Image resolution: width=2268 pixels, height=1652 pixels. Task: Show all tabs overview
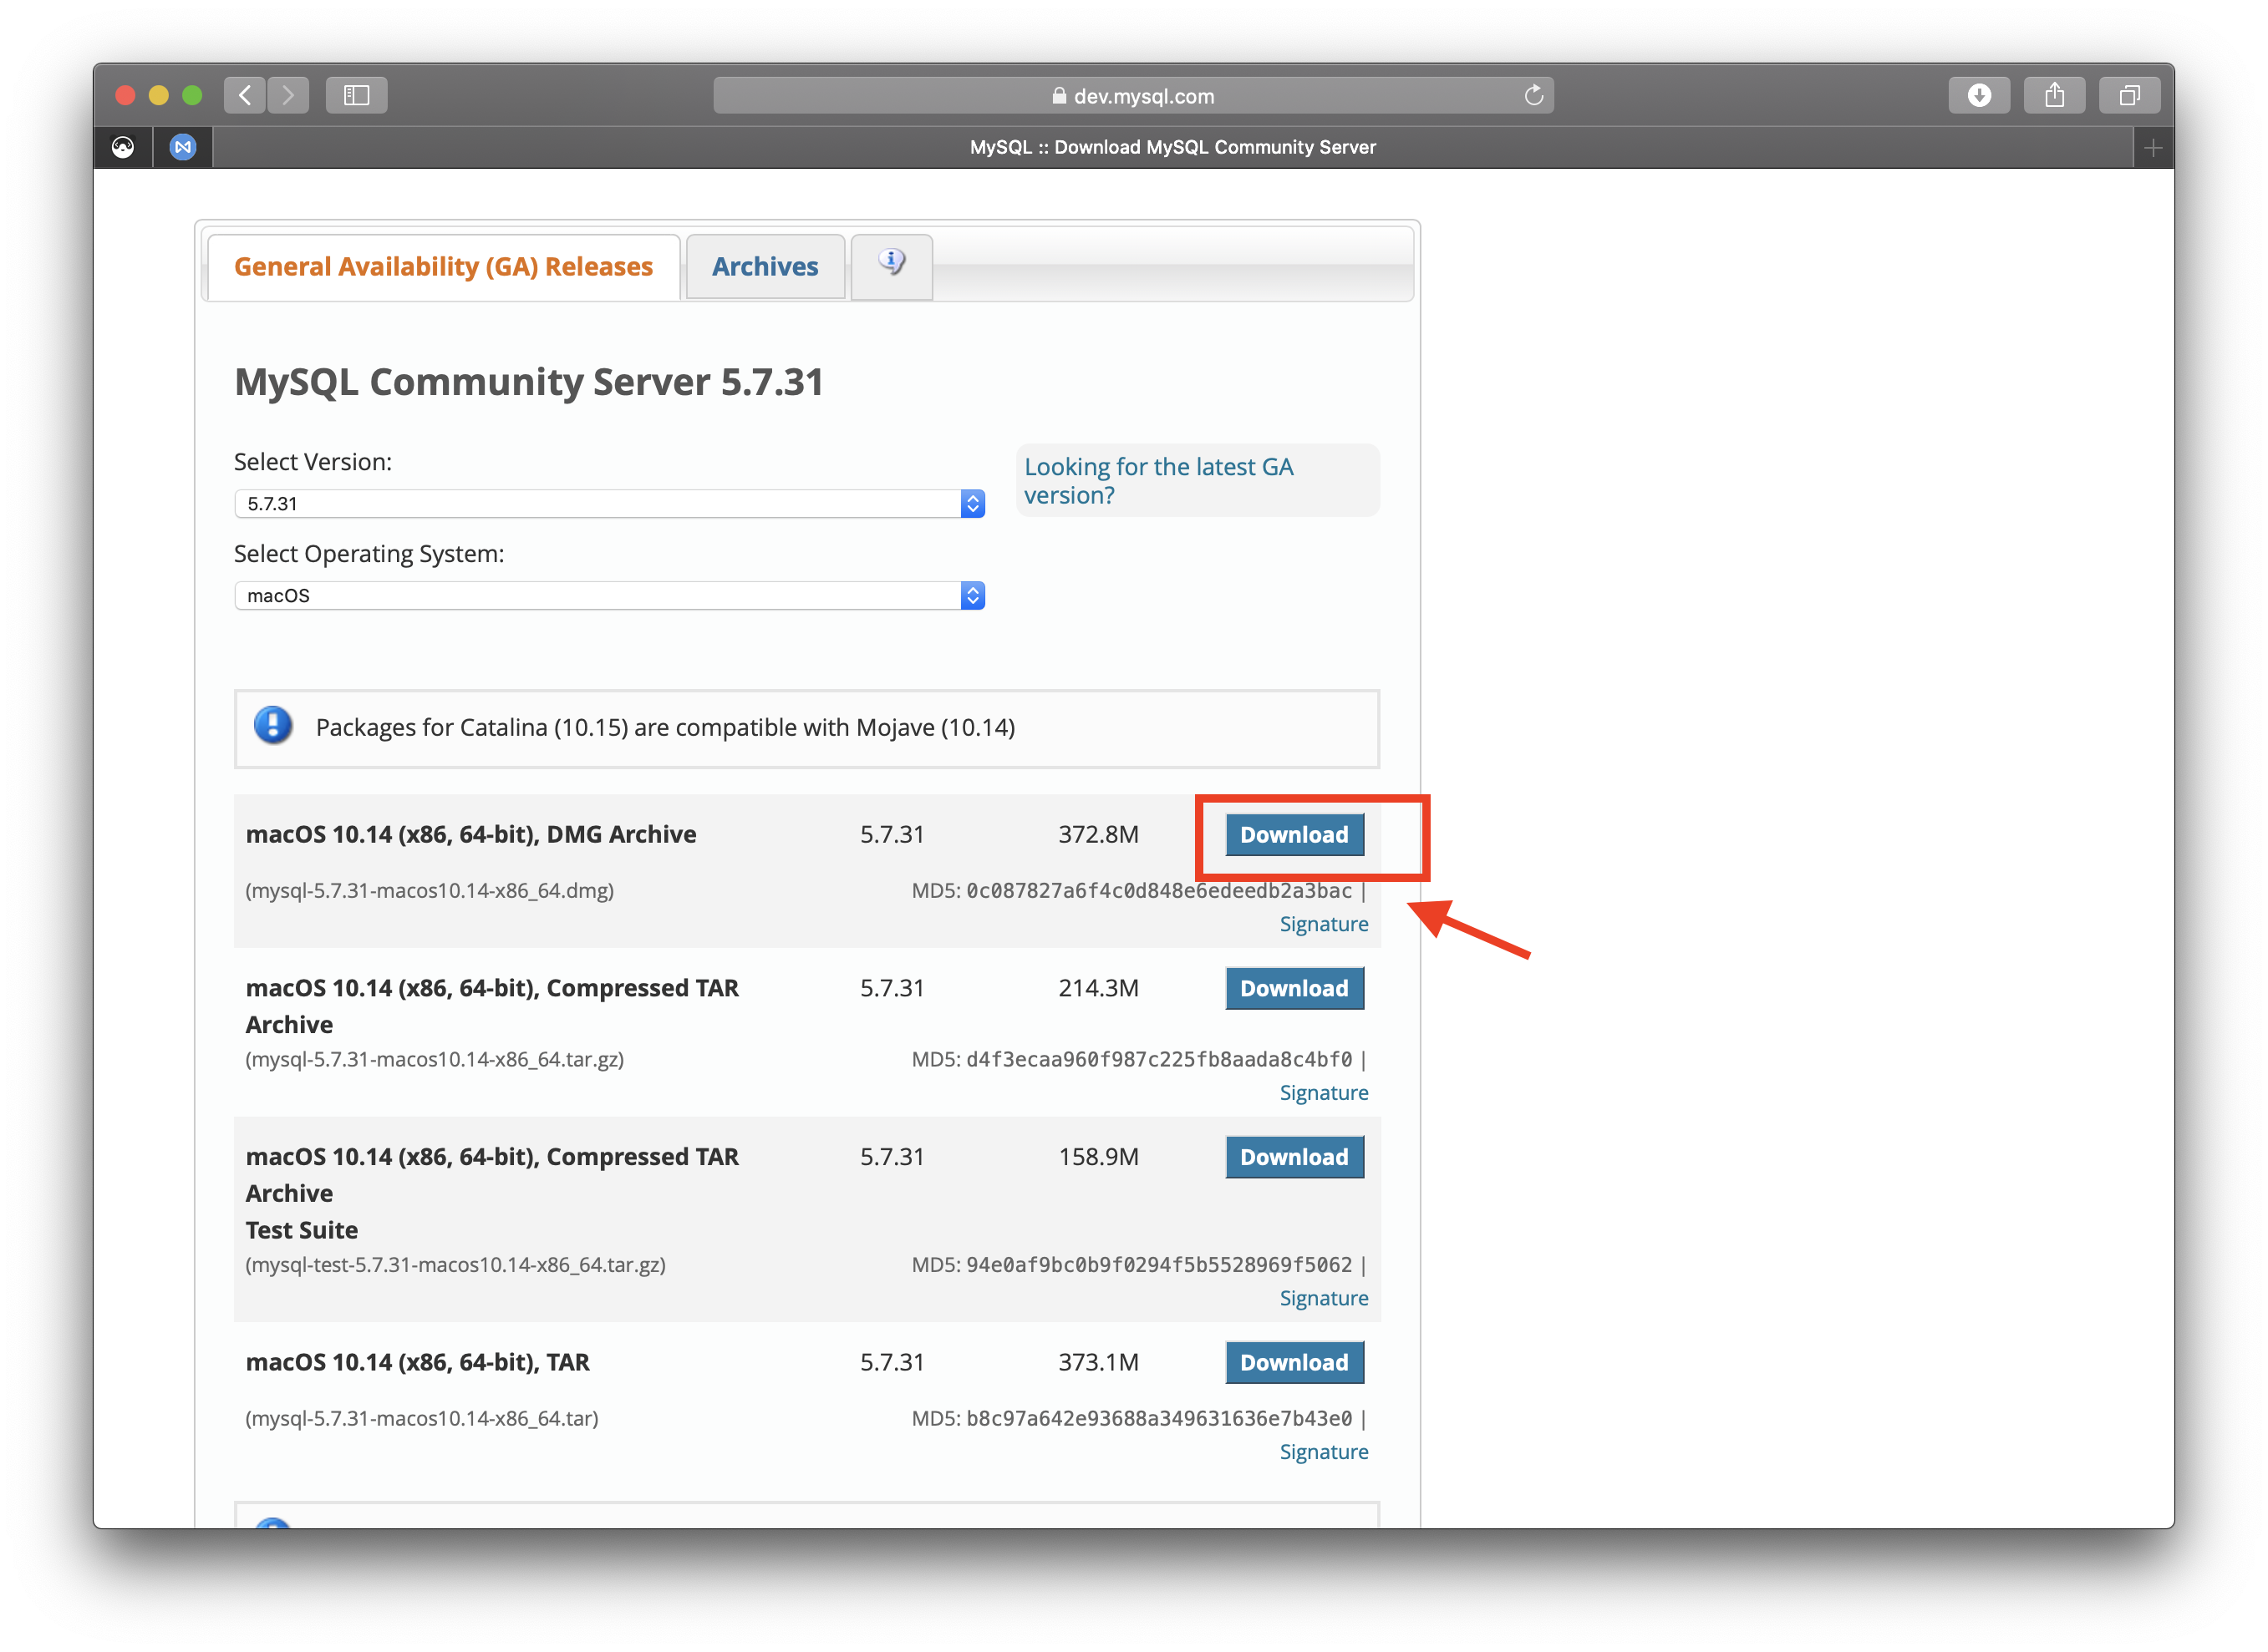[2129, 95]
